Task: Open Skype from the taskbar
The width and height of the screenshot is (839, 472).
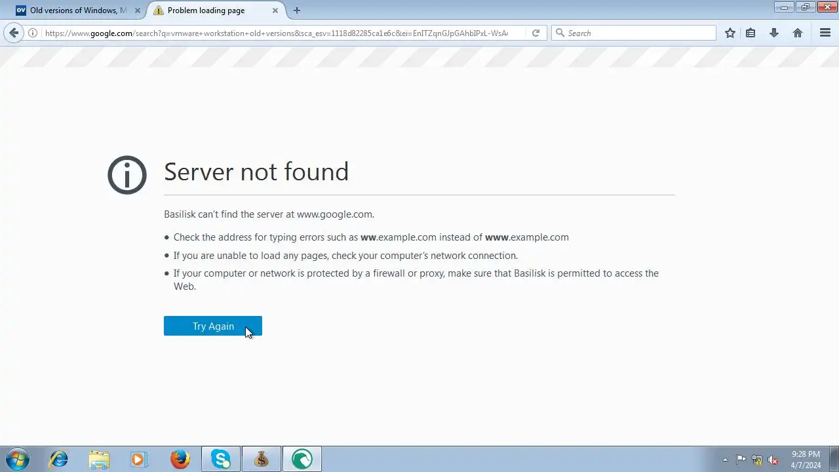Action: (221, 459)
